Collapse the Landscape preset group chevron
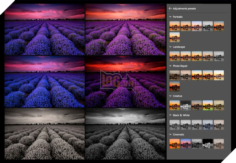 coord(170,47)
